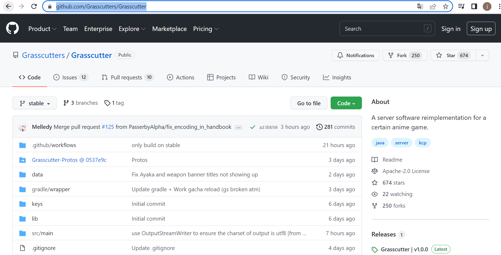Image resolution: width=501 pixels, height=255 pixels.
Task: Click the Sign up button
Action: point(481,28)
